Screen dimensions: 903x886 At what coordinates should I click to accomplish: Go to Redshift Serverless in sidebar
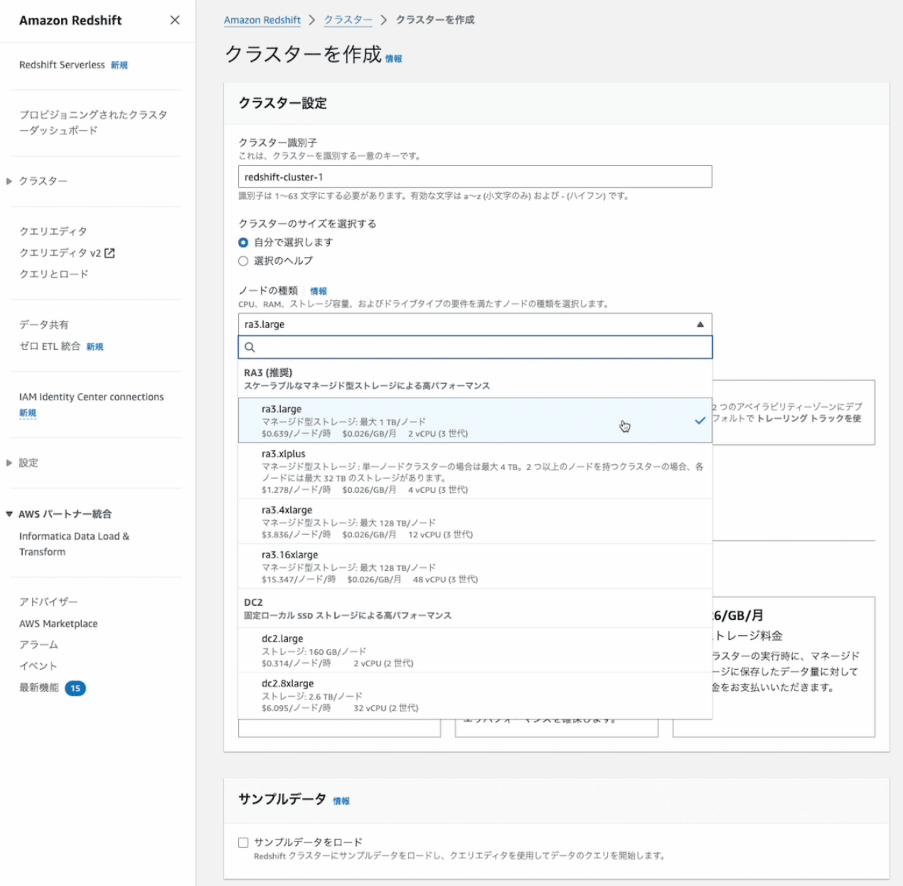62,65
